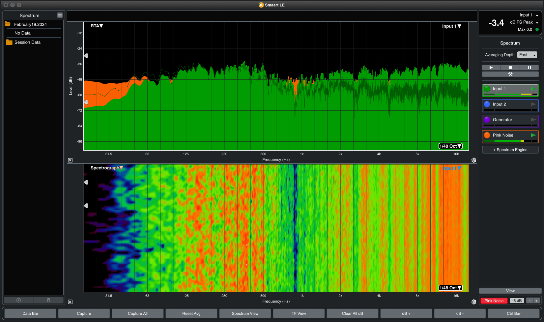Click the dB + button
Viewport: 544px width, 322px height.
tap(406, 313)
